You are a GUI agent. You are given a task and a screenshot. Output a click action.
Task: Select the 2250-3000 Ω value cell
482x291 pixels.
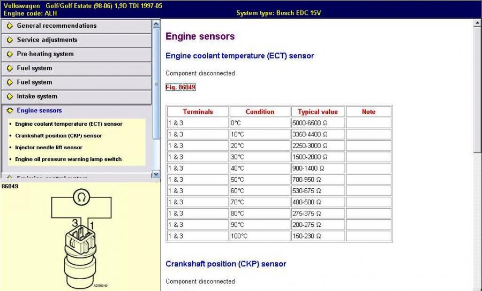318,146
